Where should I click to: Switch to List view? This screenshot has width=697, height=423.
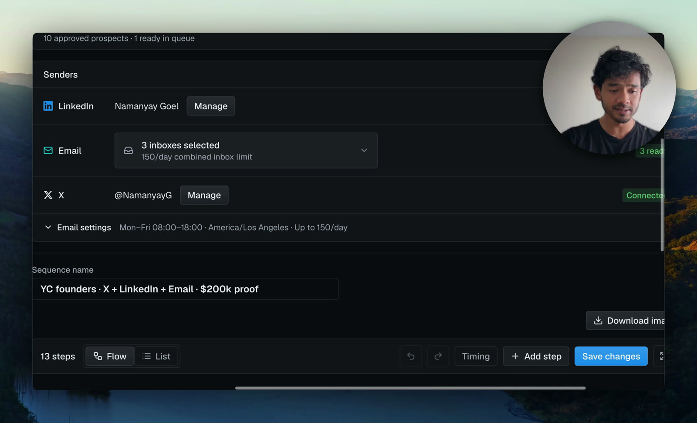[156, 356]
